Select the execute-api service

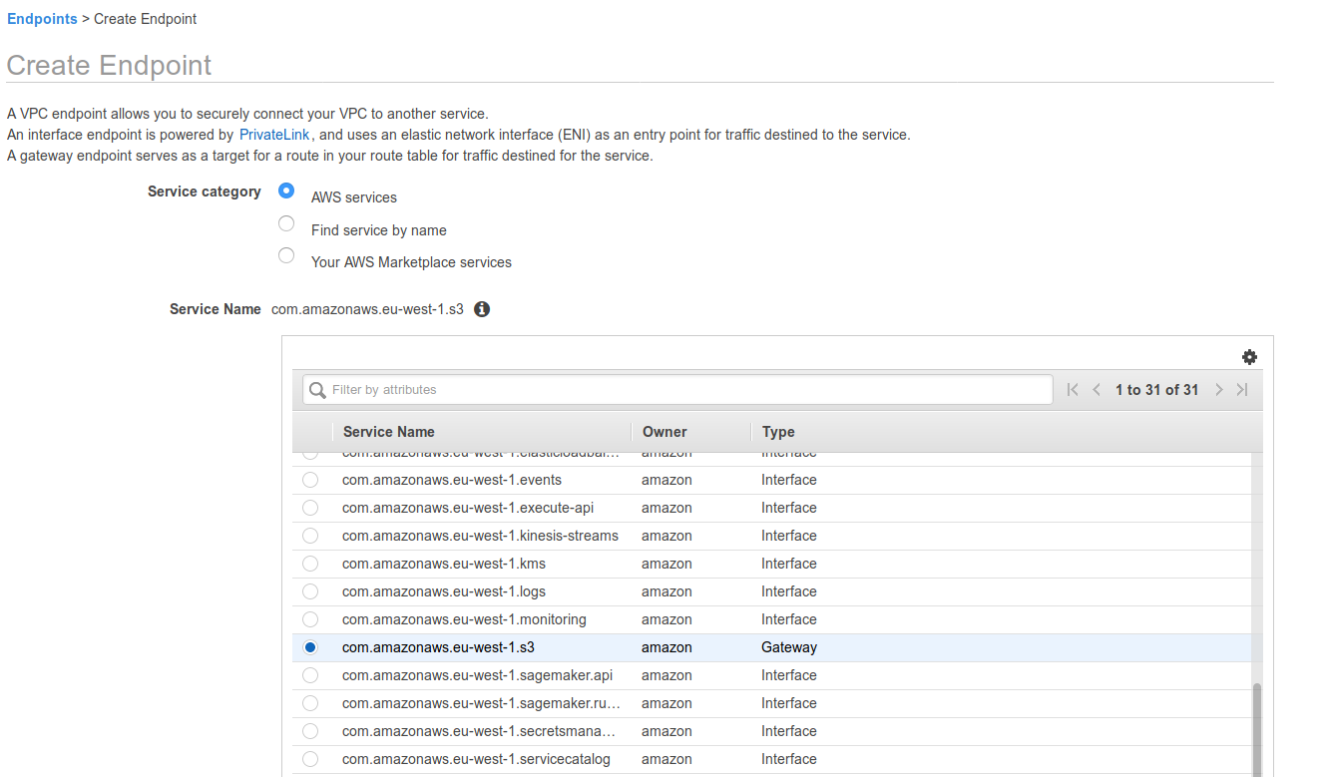(310, 508)
